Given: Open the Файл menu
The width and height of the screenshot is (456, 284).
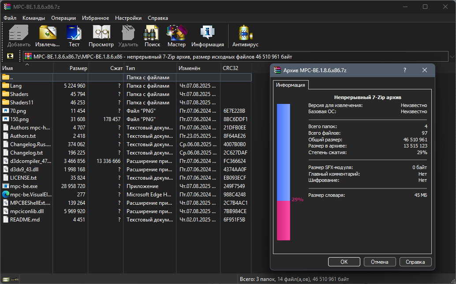Looking at the screenshot, I should pos(10,18).
